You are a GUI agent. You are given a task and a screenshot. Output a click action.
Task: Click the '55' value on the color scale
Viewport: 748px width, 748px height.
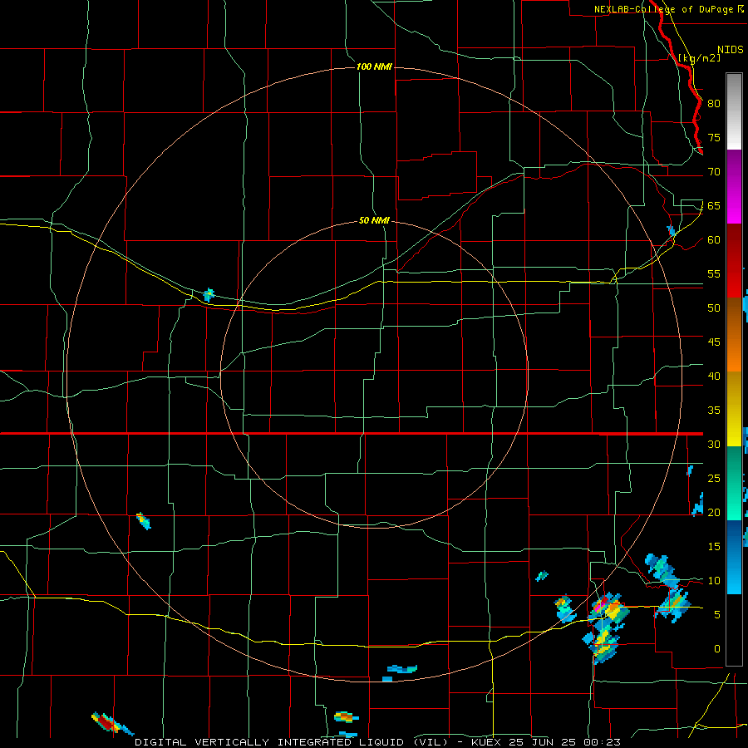point(714,273)
